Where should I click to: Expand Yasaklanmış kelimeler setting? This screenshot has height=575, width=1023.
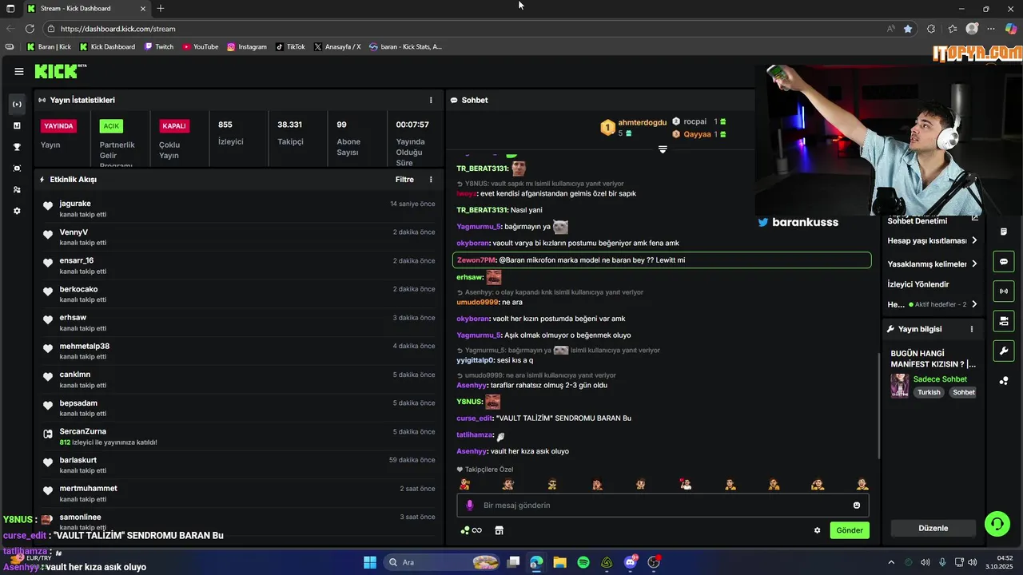(x=932, y=264)
